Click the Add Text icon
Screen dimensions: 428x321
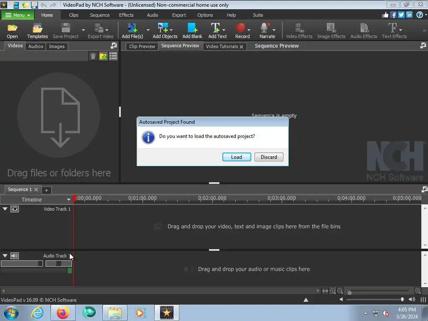click(215, 28)
